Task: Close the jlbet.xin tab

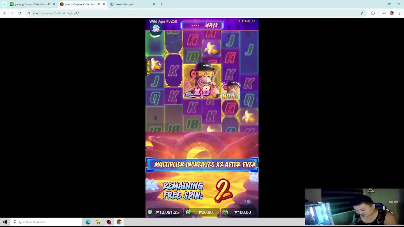Action: 104,4
